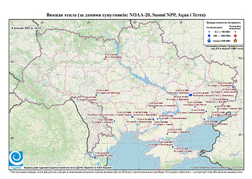Click the small red dot in legend

(x=236, y=32)
